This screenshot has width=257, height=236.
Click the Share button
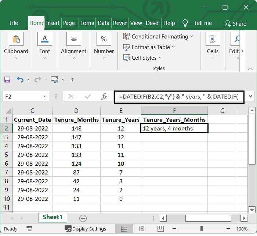click(235, 23)
